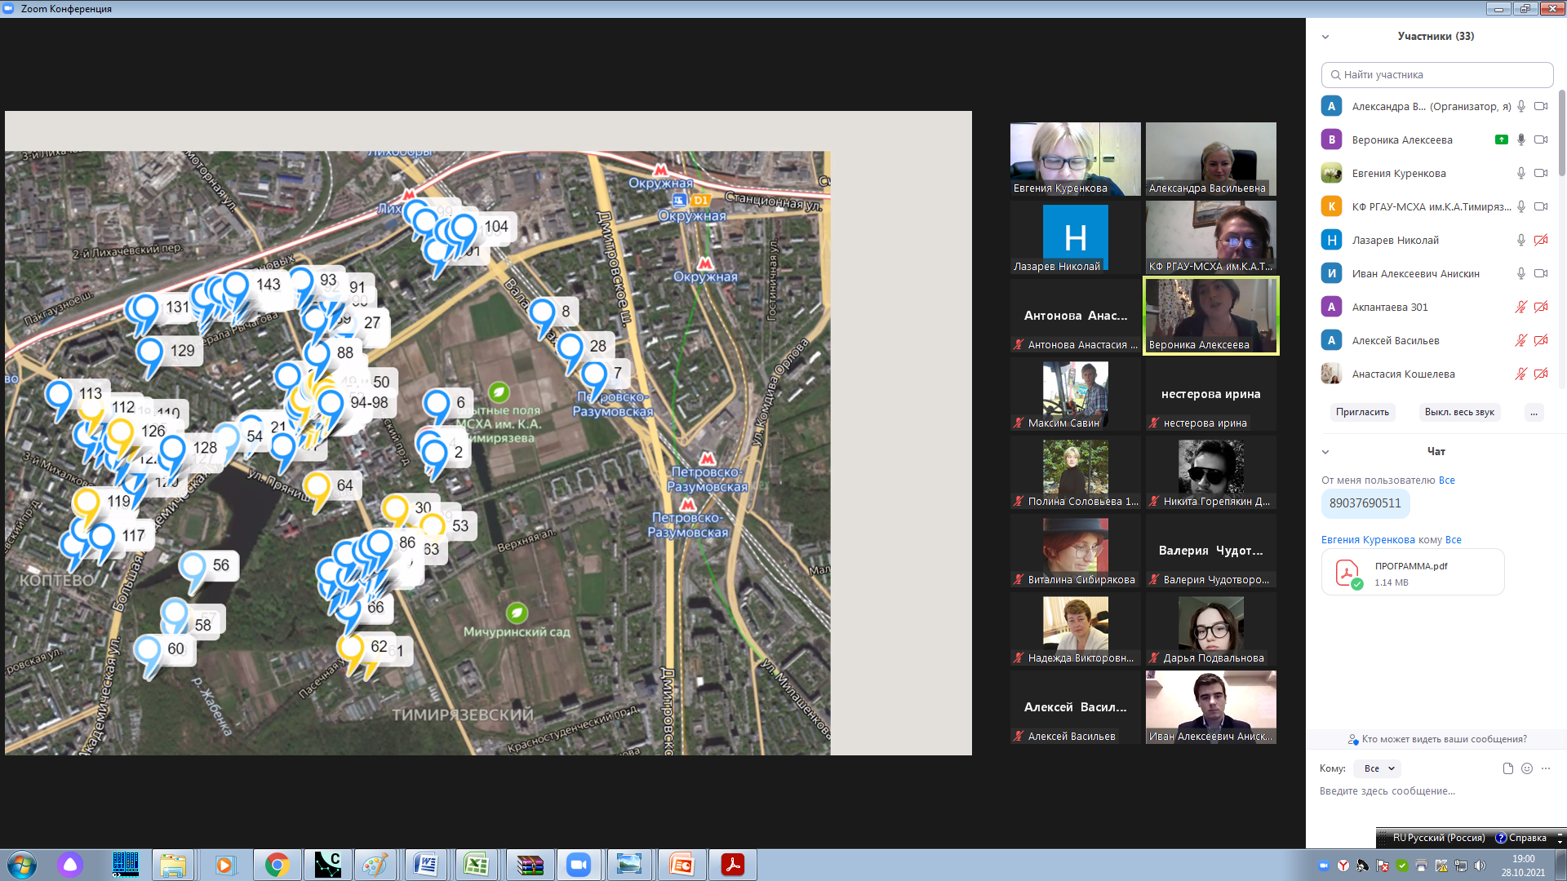The image size is (1567, 881).
Task: Click disabled camera icon for Анастасия Кошелева row
Action: point(1541,374)
